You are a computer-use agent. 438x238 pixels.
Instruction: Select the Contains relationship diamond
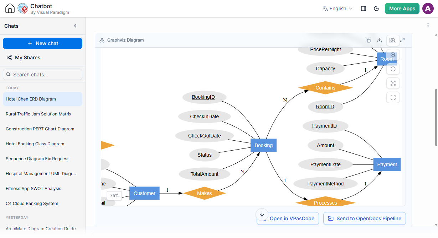pyautogui.click(x=325, y=88)
